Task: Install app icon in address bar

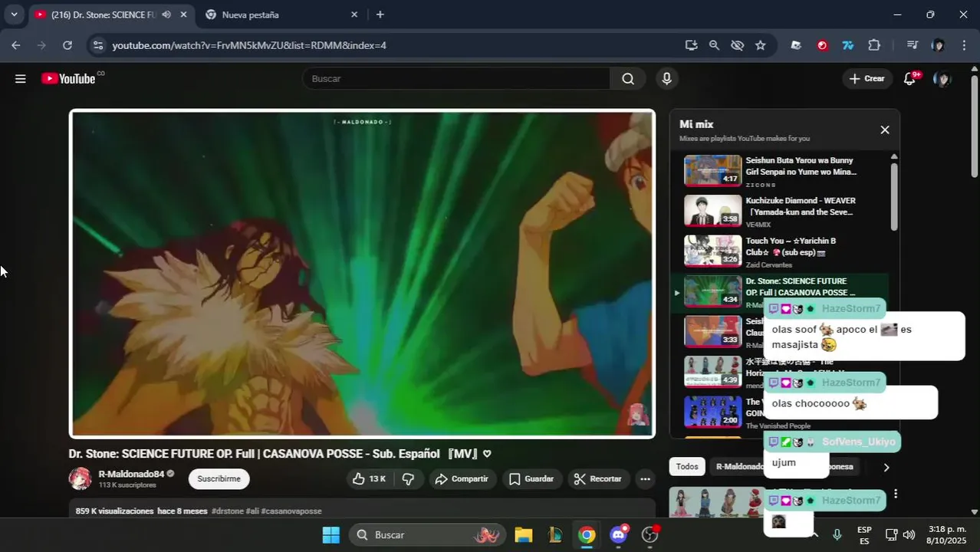Action: click(x=691, y=45)
